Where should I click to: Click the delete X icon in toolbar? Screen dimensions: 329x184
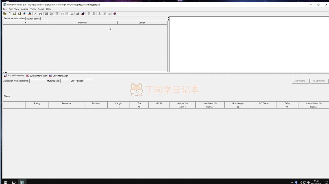36,14
